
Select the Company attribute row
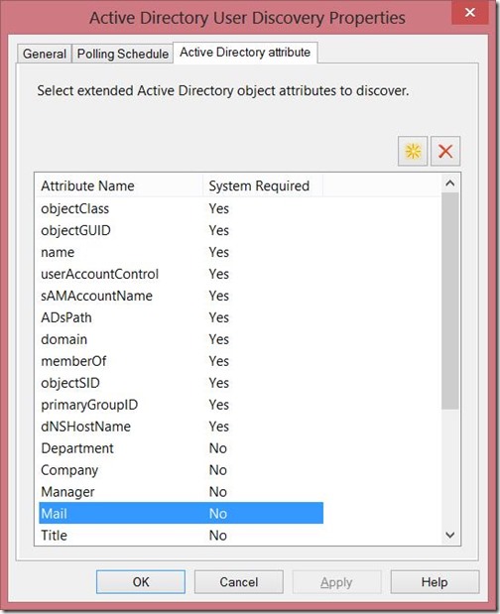pos(181,470)
